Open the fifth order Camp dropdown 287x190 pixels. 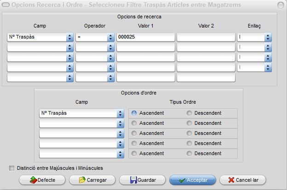pyautogui.click(x=81, y=153)
